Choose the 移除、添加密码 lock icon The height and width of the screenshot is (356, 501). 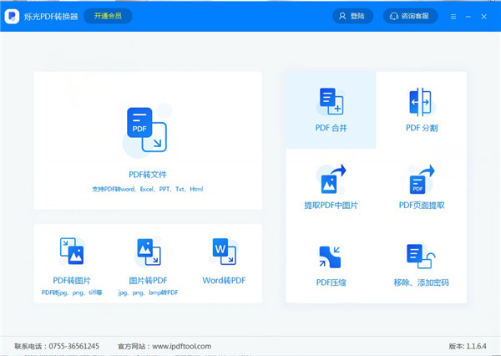pyautogui.click(x=421, y=257)
